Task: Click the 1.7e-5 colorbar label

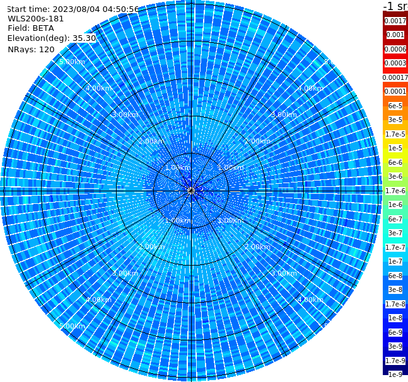Action: pos(395,134)
